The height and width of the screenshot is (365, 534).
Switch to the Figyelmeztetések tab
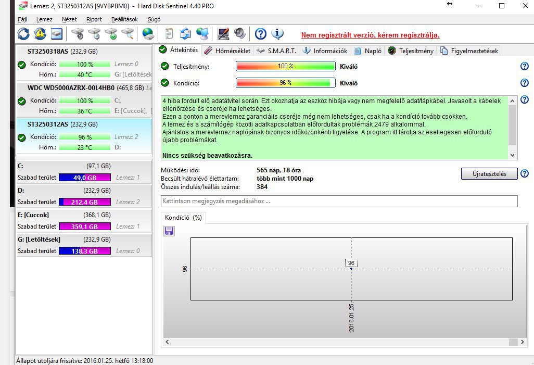pos(469,51)
